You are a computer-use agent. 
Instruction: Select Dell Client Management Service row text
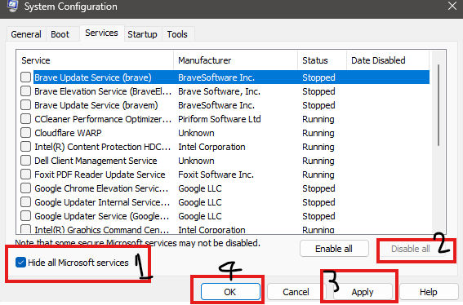[96, 161]
